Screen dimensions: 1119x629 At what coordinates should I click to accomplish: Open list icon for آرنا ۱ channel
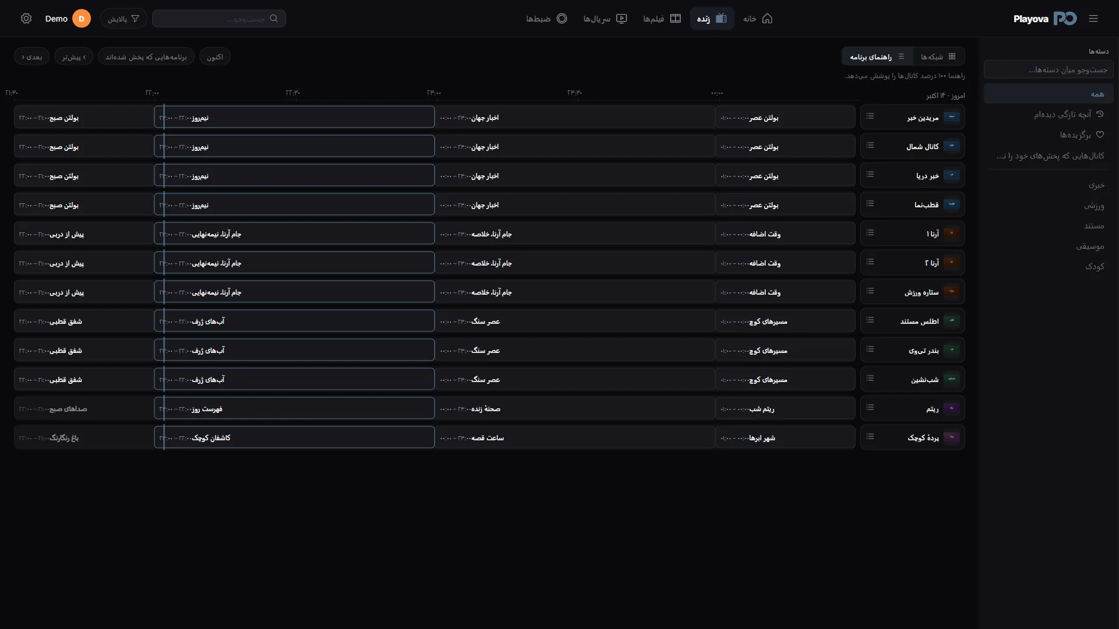[x=870, y=233]
